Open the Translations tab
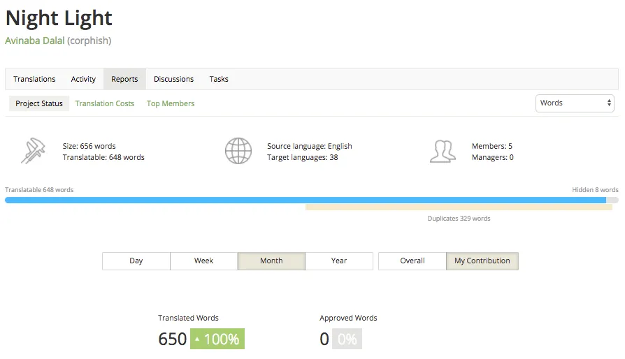 [x=34, y=79]
